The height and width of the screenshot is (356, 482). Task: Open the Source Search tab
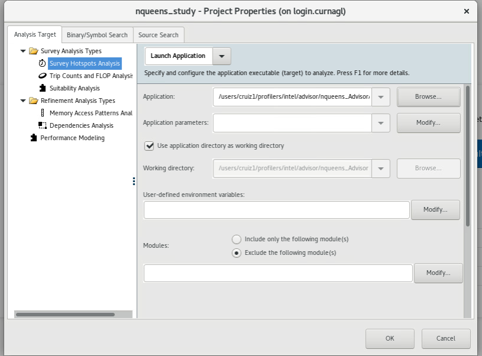click(x=158, y=35)
